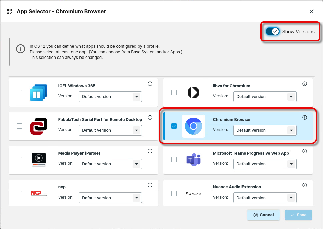Screen dimensions: 323x229
Task: Open version dropdown for libva for Chromium
Action: click(265, 97)
